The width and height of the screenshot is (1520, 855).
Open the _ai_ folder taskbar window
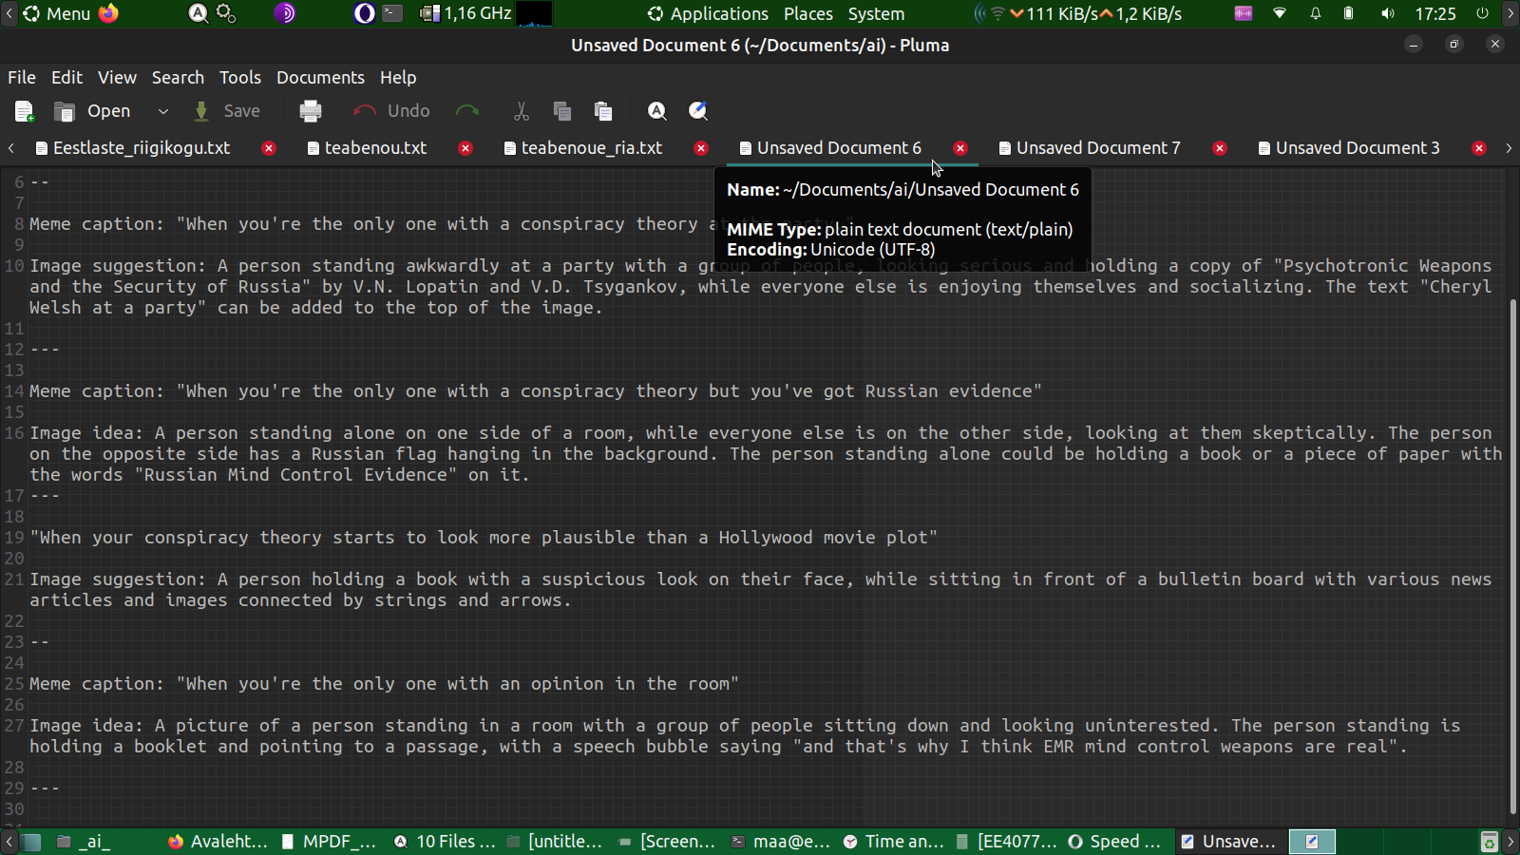(x=84, y=842)
